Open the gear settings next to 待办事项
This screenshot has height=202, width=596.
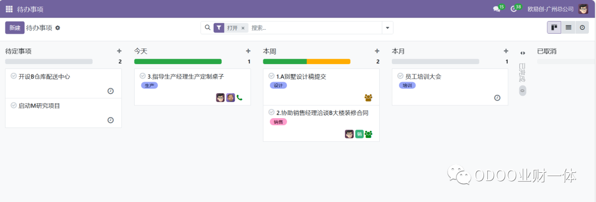pos(58,28)
